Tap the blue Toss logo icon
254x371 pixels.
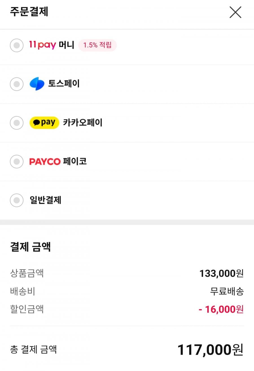click(37, 84)
